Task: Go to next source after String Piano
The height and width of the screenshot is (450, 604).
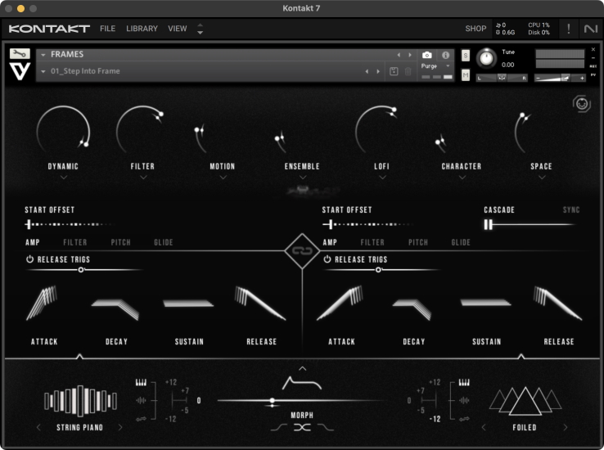Action: click(120, 427)
